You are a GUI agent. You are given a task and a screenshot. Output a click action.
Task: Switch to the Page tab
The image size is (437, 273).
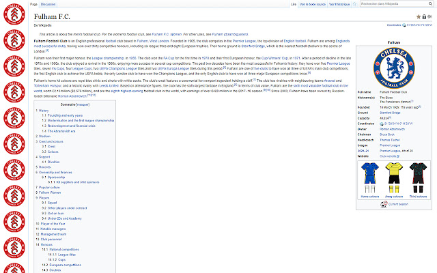pos(33,4)
